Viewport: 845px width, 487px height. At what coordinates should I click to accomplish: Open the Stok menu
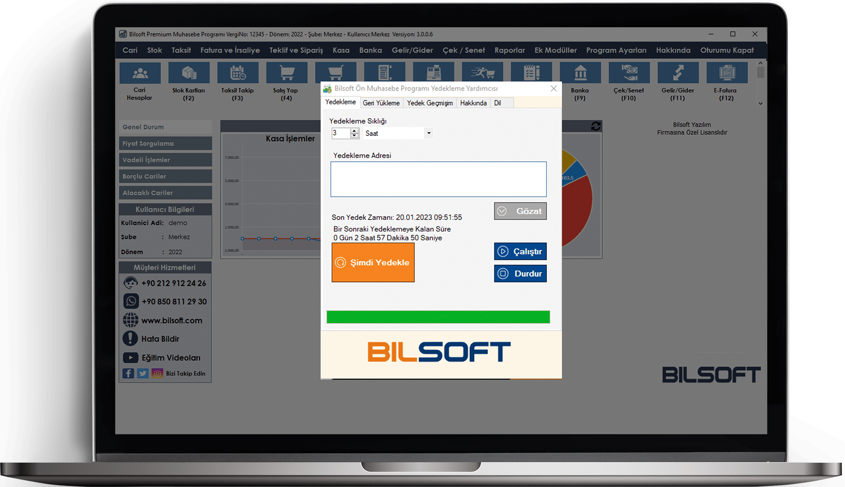pos(154,50)
